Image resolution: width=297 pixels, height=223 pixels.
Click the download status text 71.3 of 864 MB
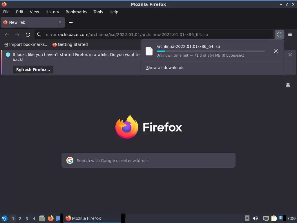200,55
